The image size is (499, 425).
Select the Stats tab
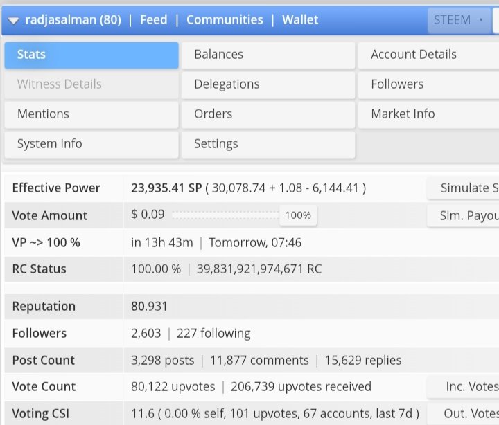[x=91, y=55]
